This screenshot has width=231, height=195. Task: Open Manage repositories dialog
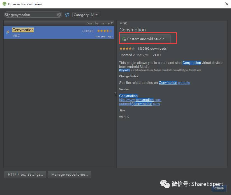70,175
